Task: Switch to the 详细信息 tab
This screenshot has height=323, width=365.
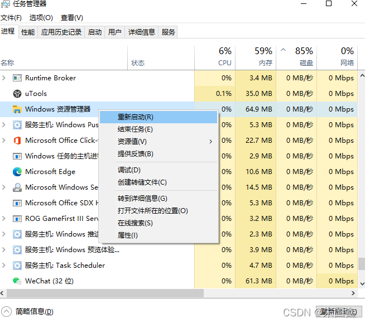Action: point(142,32)
